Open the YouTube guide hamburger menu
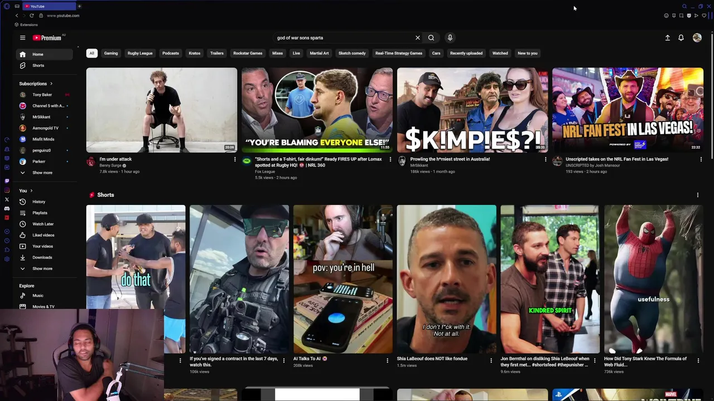 pos(22,38)
